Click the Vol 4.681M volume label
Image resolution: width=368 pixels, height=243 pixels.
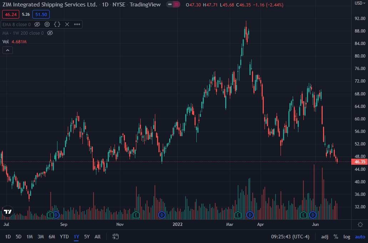(x=14, y=41)
